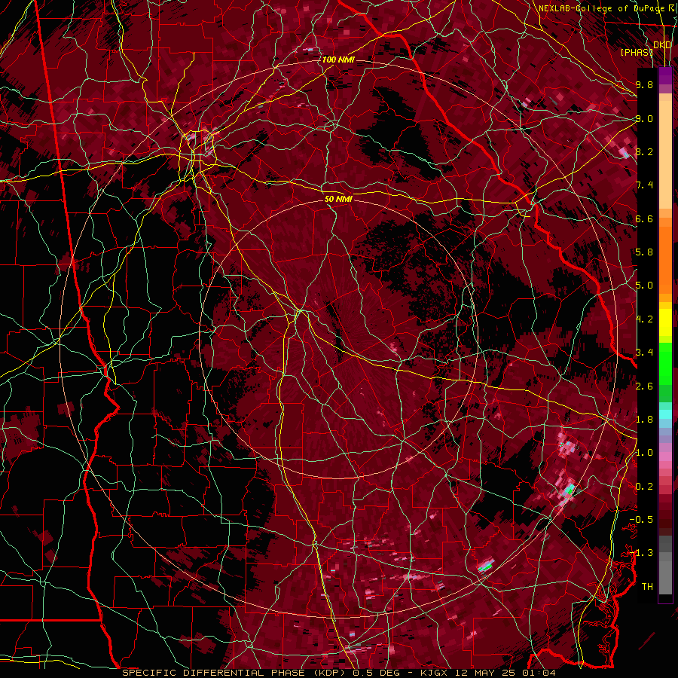Click the orange segment of the color bar
Viewport: 678px width, 678px height.
point(665,259)
